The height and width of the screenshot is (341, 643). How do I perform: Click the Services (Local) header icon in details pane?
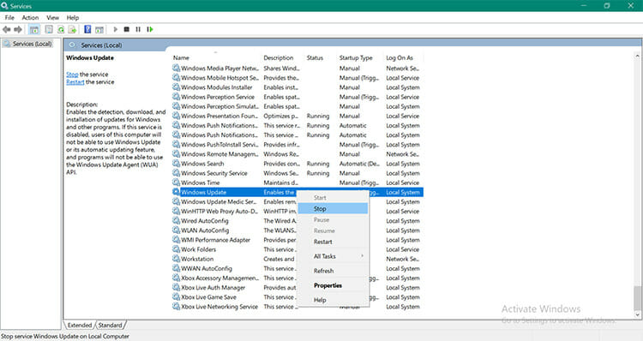[73, 45]
